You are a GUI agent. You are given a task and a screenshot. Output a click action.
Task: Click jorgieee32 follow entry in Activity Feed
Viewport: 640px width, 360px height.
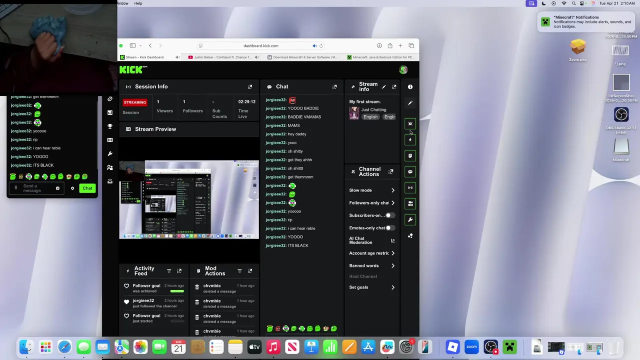(x=154, y=303)
